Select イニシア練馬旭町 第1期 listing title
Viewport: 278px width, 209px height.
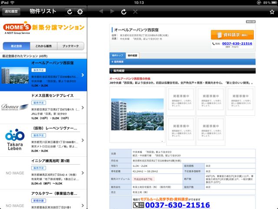[x=50, y=161]
